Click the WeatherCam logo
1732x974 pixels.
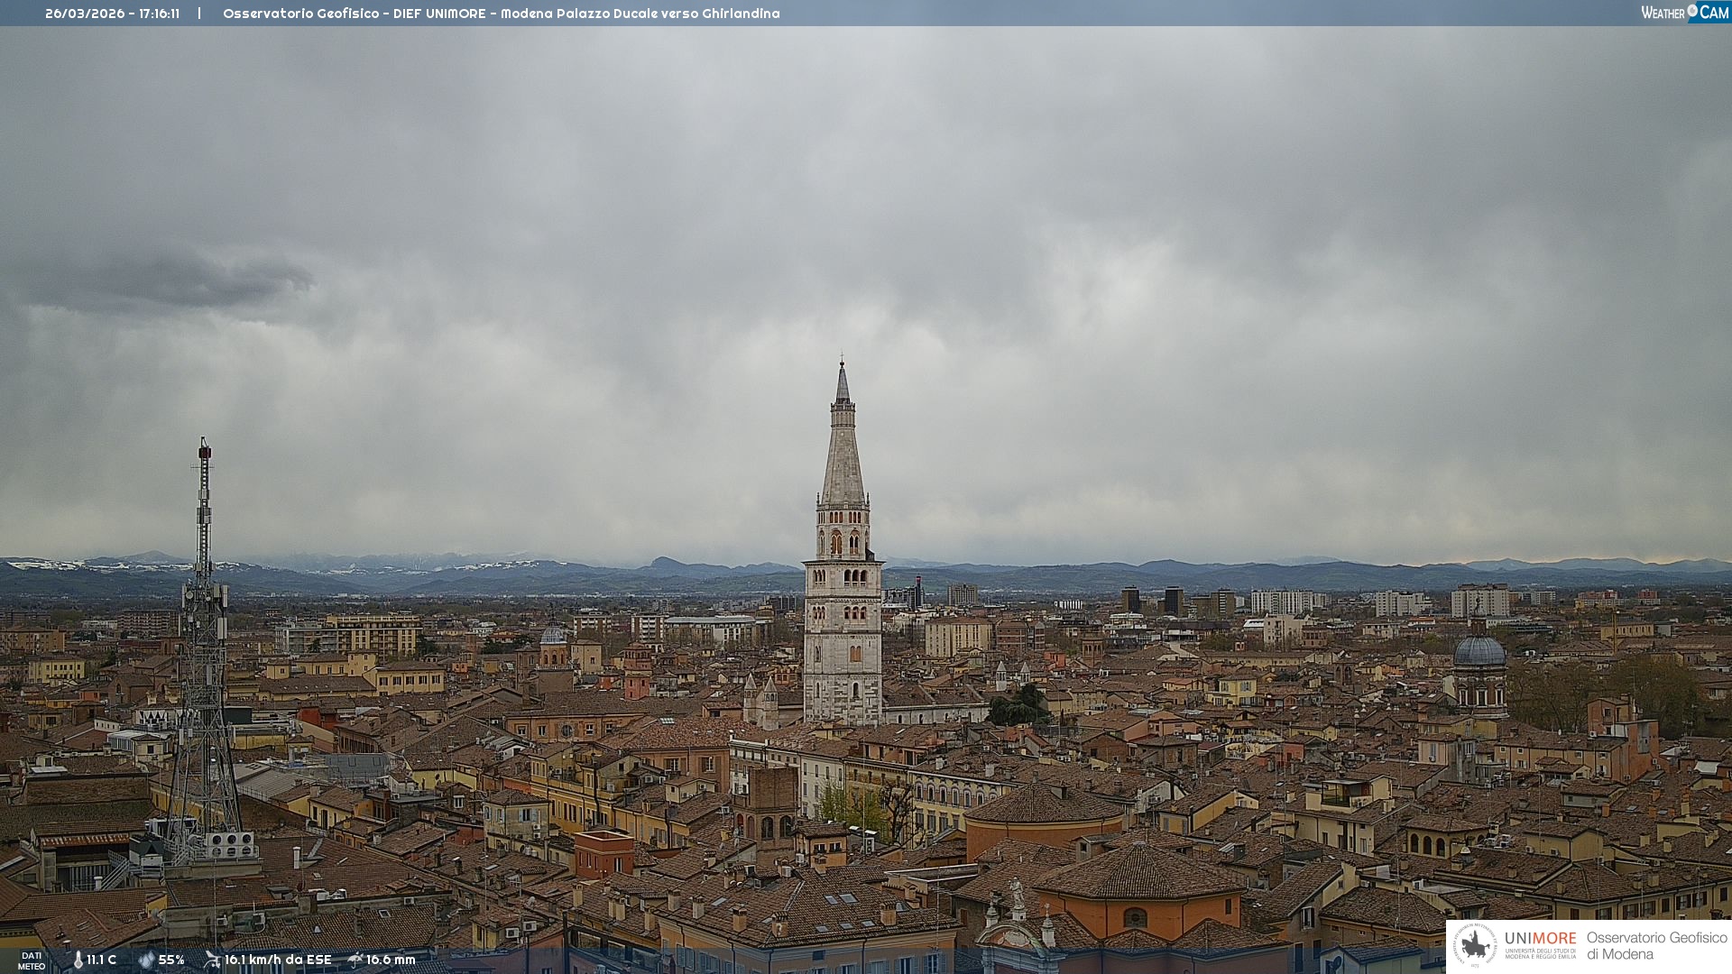[1684, 13]
